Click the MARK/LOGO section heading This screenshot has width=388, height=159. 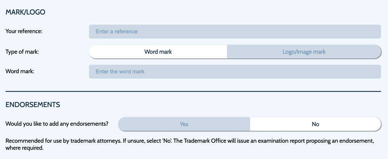(25, 12)
